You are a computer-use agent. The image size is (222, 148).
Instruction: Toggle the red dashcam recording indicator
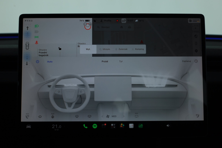point(117,21)
